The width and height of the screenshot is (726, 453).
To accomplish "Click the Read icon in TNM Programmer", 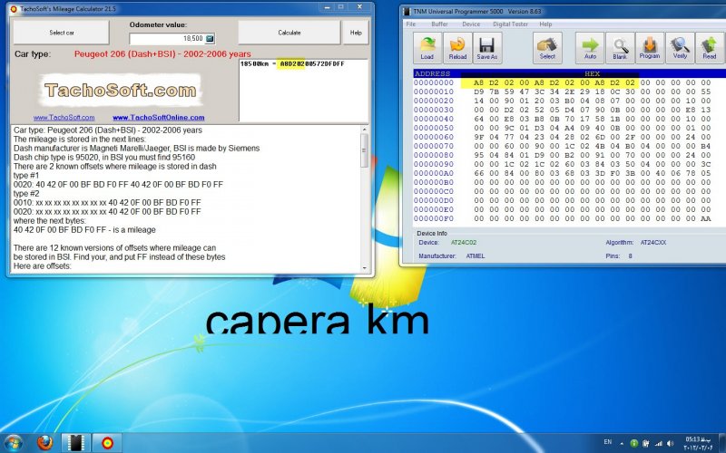I will click(x=710, y=48).
